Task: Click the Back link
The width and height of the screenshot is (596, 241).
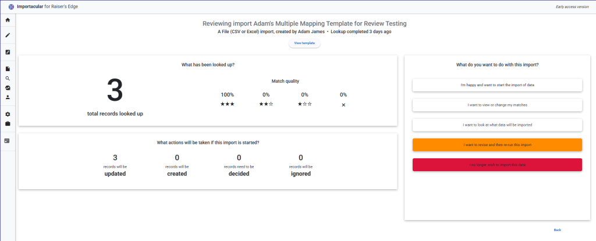Action: (x=557, y=230)
